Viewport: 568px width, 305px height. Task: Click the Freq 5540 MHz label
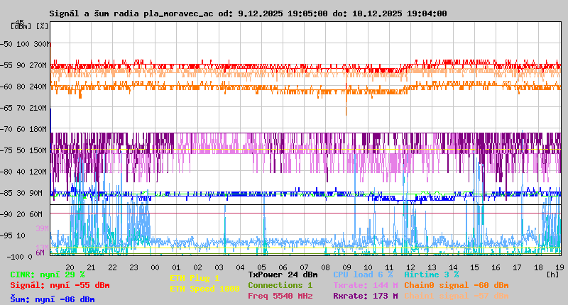click(x=280, y=296)
